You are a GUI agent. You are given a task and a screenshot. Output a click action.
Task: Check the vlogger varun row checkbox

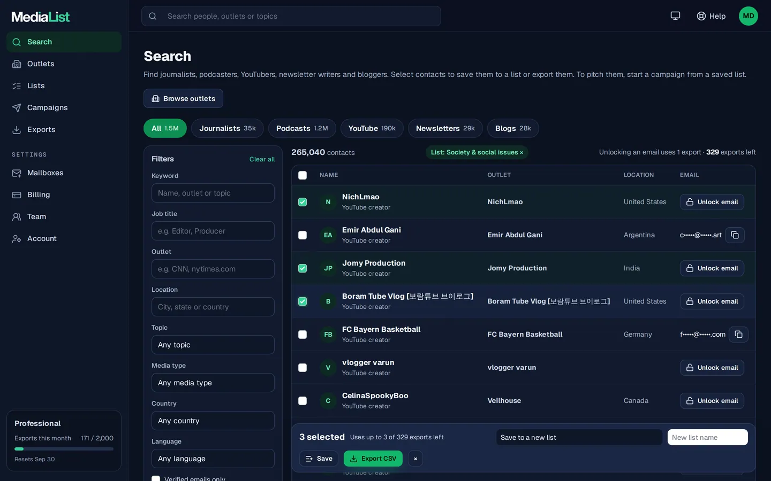(303, 368)
